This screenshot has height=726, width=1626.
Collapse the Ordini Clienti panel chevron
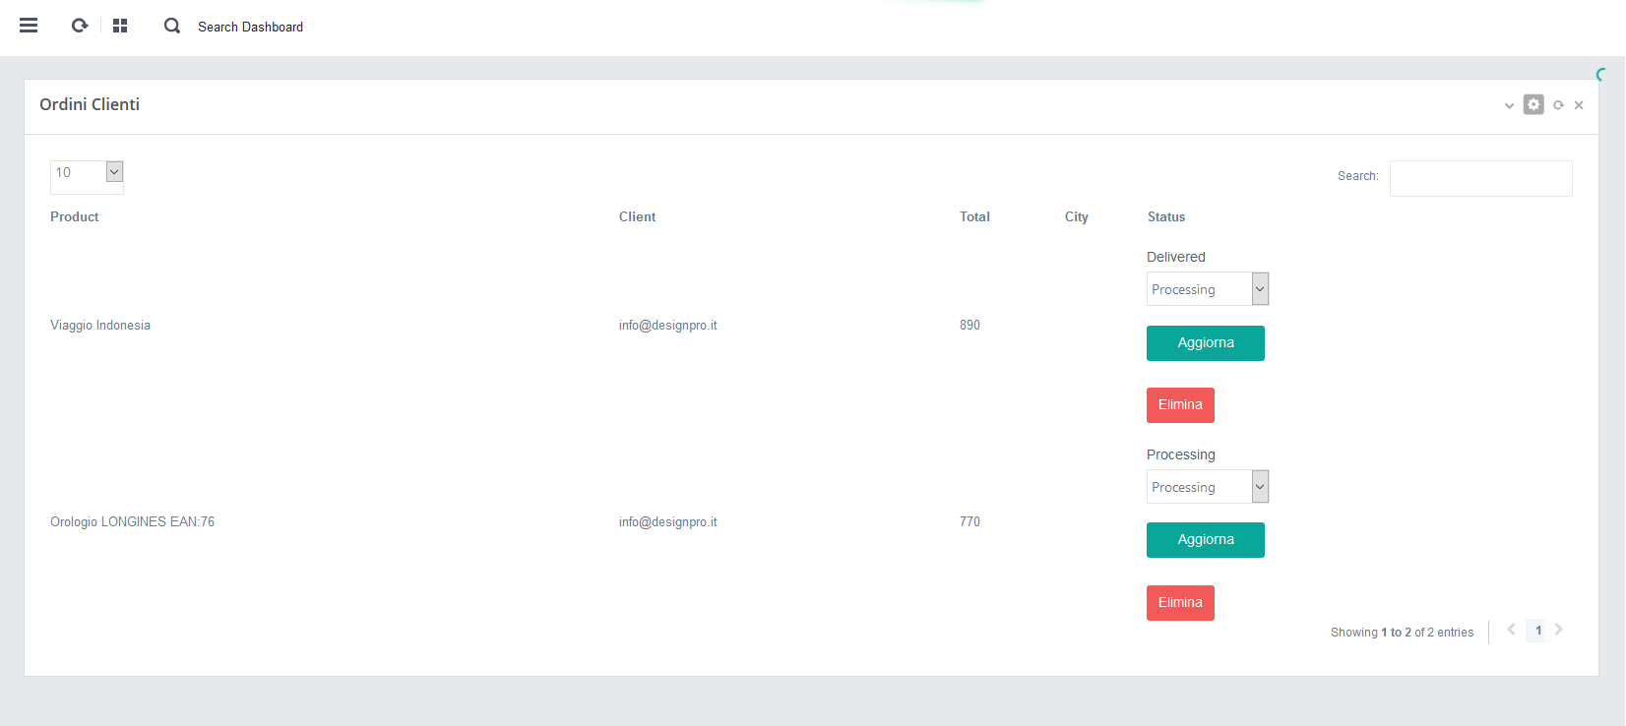[x=1509, y=105]
